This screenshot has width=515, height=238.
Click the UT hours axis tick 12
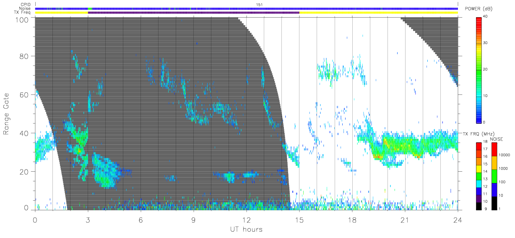coord(246,220)
